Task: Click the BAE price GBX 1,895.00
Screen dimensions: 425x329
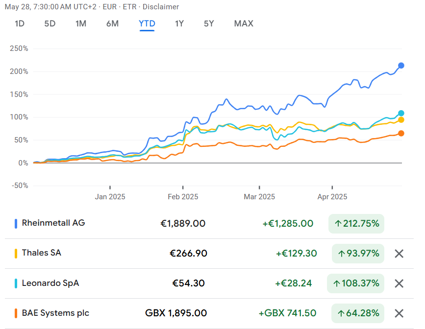Action: [176, 313]
